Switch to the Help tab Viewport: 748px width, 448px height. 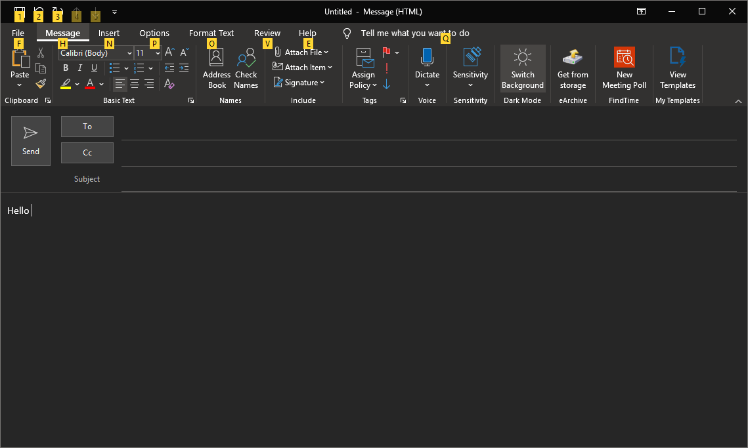click(307, 33)
